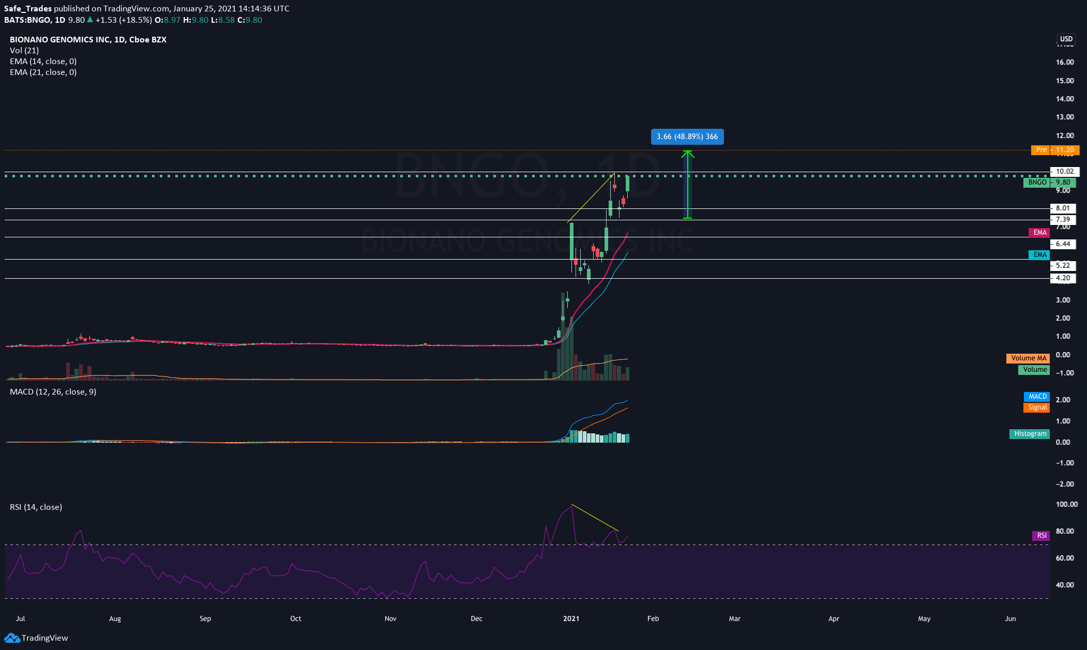
Task: Click the purple RSI axis label
Action: point(1041,536)
